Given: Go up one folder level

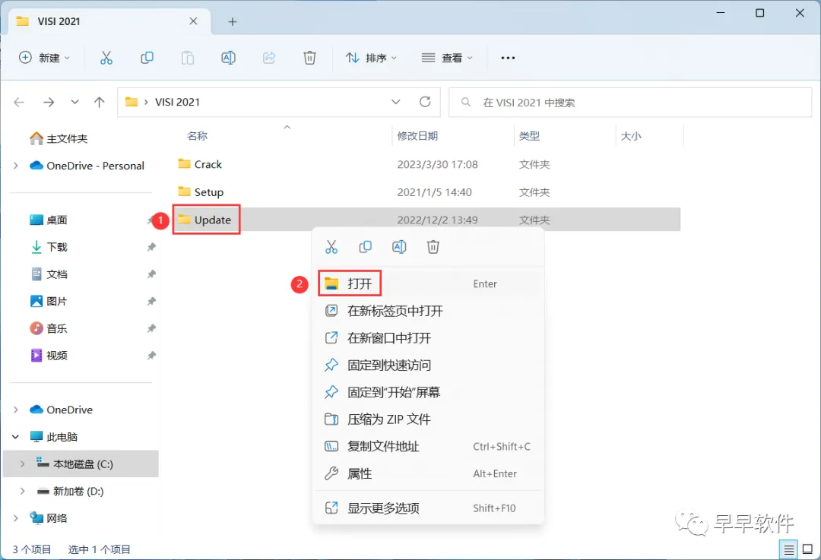Looking at the screenshot, I should tap(99, 102).
